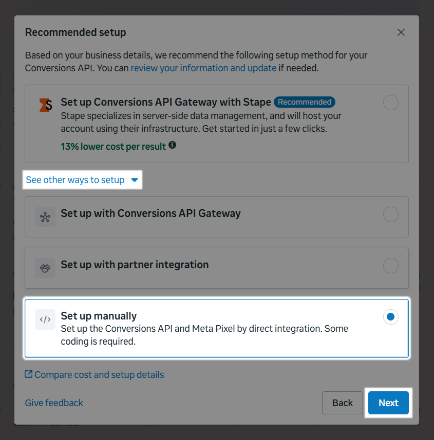The image size is (434, 440).
Task: Click the dropdown arrow next to See other ways
Action: click(x=135, y=180)
